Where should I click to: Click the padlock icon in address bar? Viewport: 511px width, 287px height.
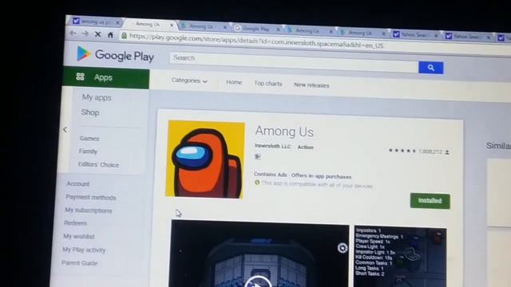[124, 35]
